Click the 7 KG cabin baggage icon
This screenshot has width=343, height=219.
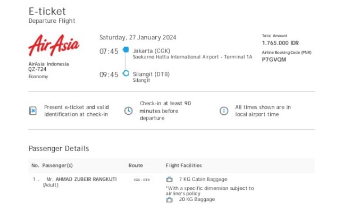(169, 180)
